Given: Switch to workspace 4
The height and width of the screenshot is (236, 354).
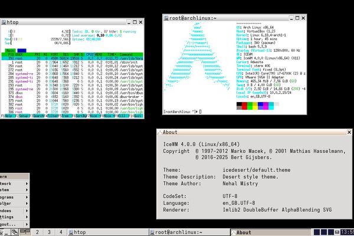Looking at the screenshot, I should [61, 232].
